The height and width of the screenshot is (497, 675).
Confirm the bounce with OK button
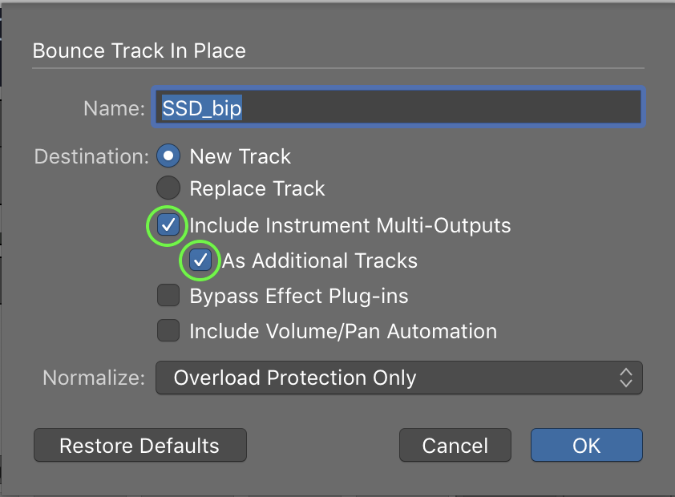pyautogui.click(x=586, y=446)
